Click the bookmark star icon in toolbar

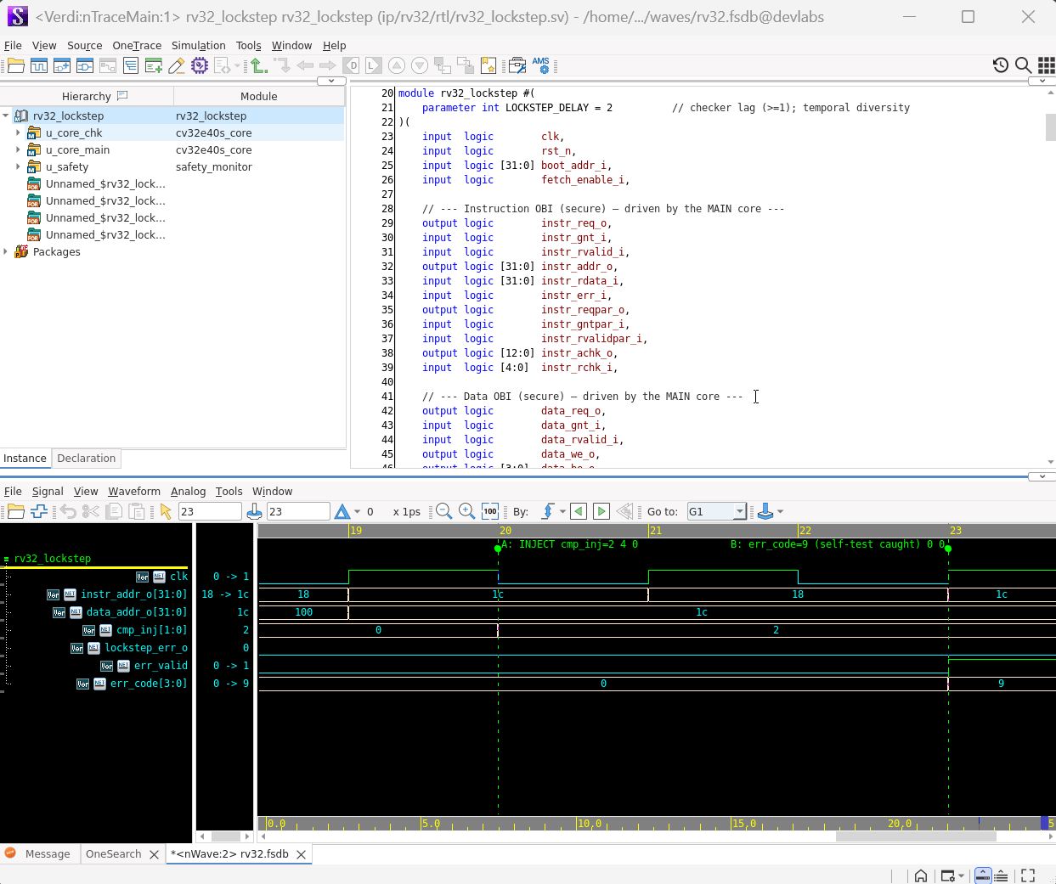488,65
